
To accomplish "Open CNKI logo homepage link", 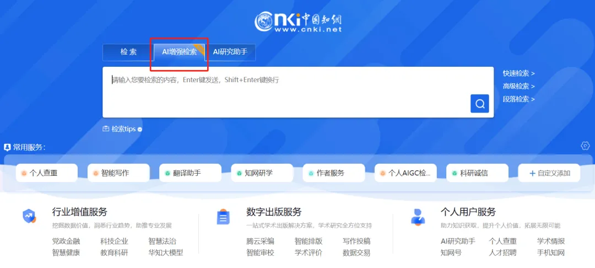I will pyautogui.click(x=298, y=22).
